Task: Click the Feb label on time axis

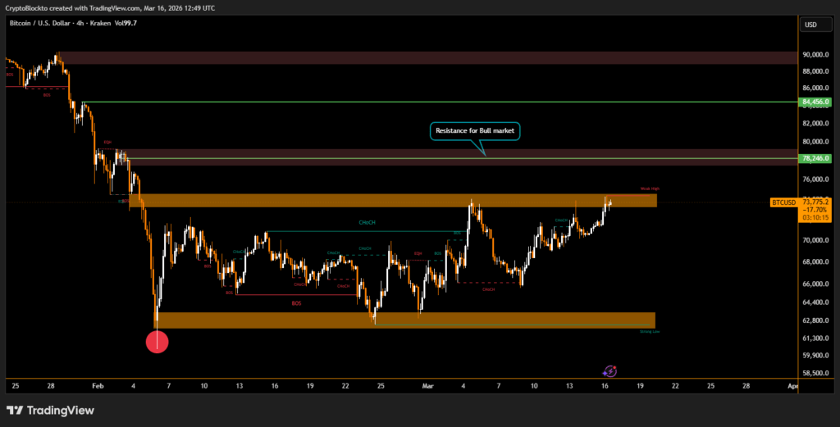Action: click(x=98, y=384)
